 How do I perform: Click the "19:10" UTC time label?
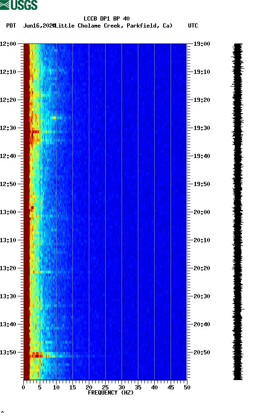[201, 72]
